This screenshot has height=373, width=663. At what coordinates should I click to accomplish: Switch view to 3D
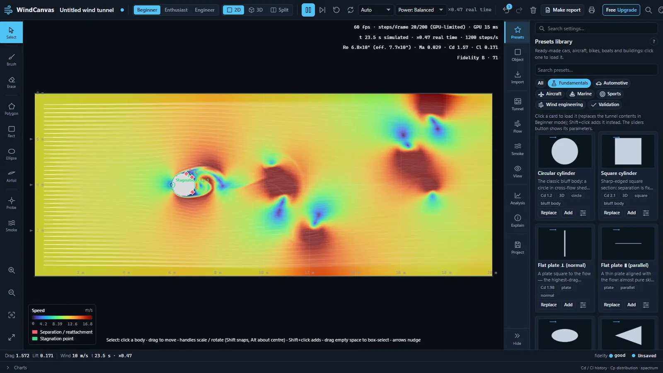click(x=256, y=10)
